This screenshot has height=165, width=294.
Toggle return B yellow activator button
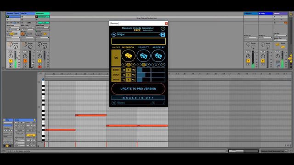click(263, 61)
